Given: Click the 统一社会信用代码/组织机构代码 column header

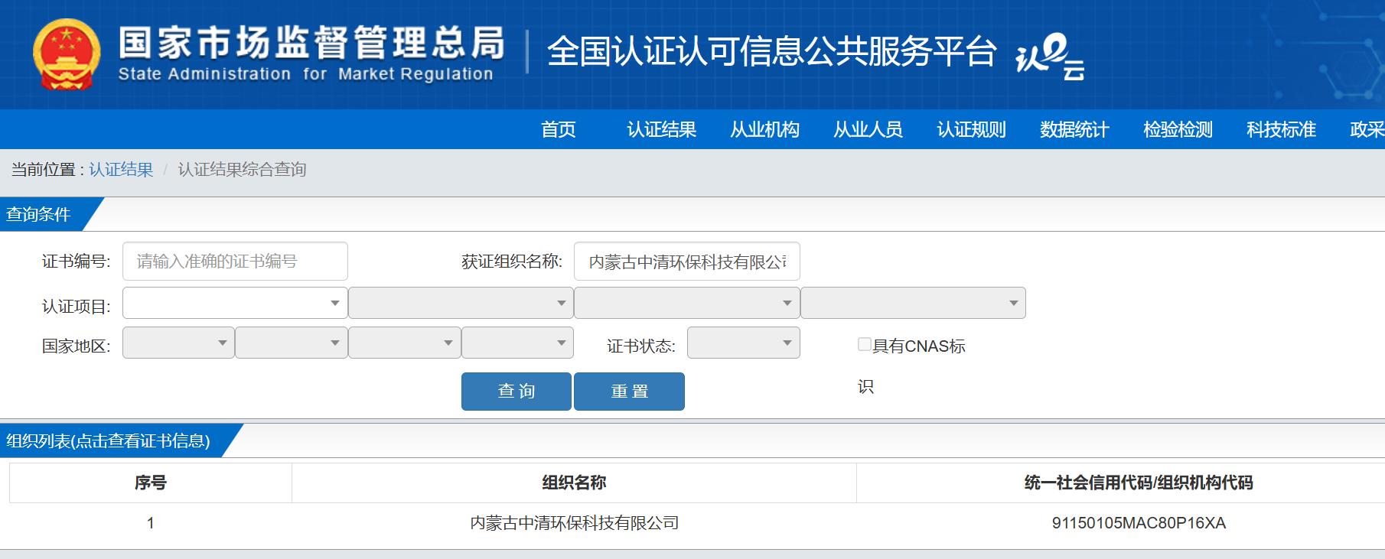Looking at the screenshot, I should (x=1139, y=483).
